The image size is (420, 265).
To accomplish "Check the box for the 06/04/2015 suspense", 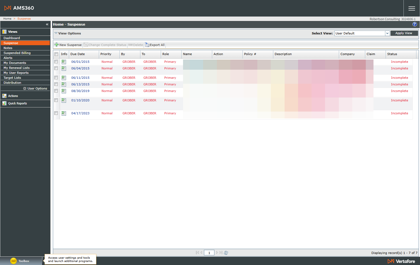I will click(56, 68).
